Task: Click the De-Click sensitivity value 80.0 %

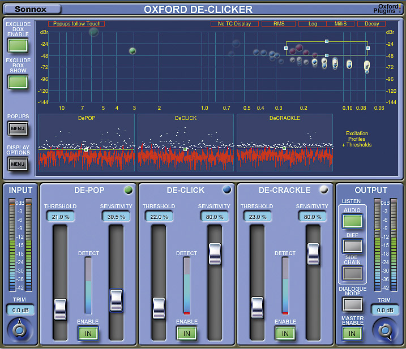Action: [215, 217]
